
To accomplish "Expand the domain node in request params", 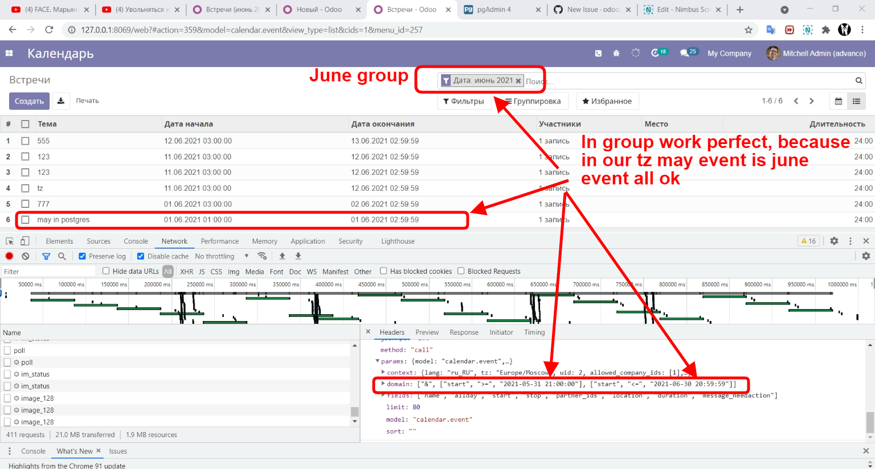I will (383, 384).
